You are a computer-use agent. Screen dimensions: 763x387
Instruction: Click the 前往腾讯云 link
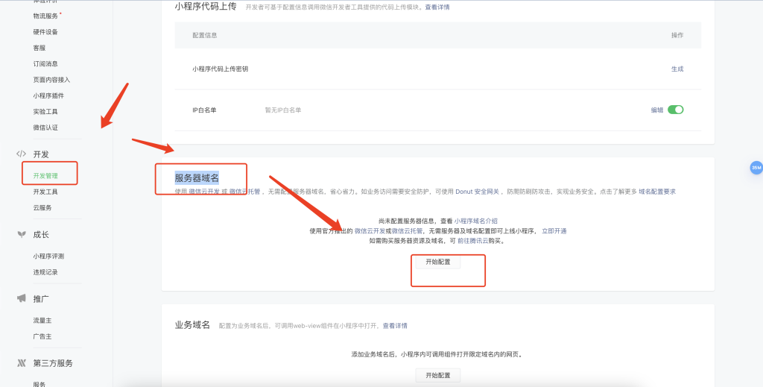pyautogui.click(x=473, y=241)
